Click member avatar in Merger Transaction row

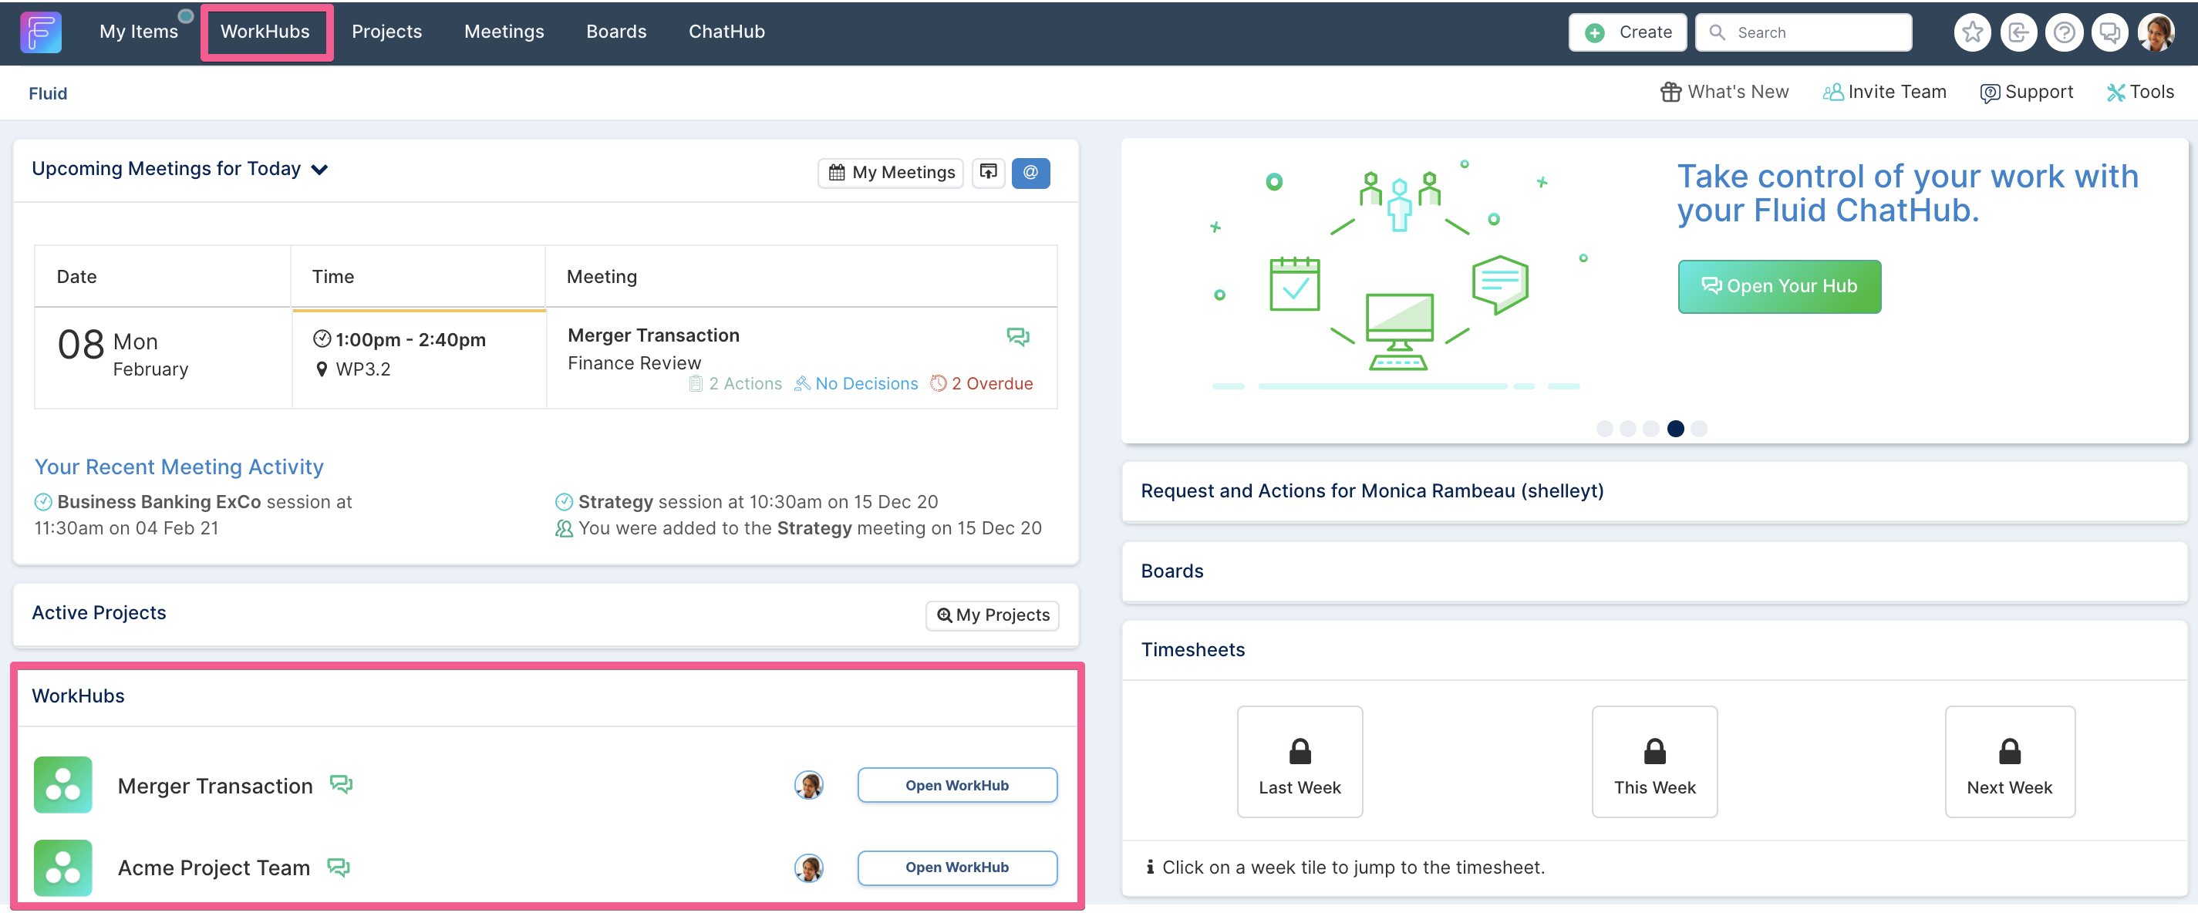pyautogui.click(x=809, y=784)
